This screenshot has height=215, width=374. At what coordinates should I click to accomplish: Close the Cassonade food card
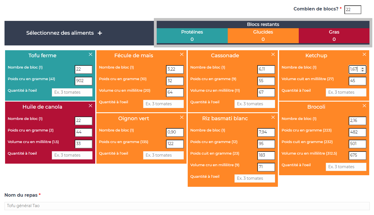click(273, 54)
